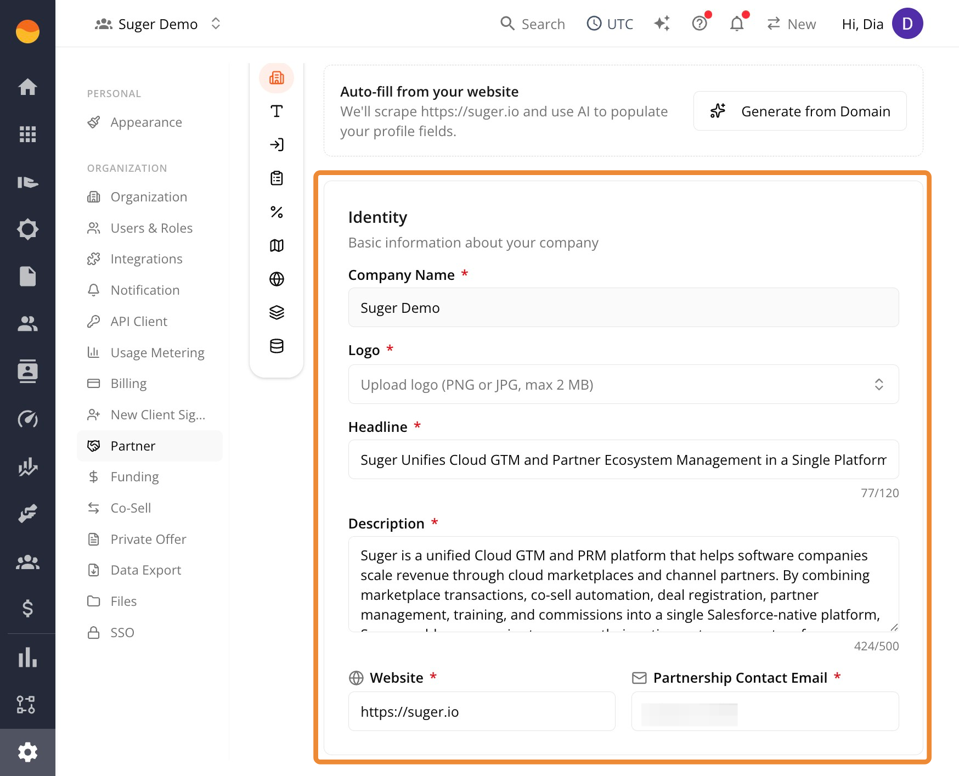This screenshot has height=776, width=959.
Task: Open the help question mark icon
Action: click(x=699, y=24)
